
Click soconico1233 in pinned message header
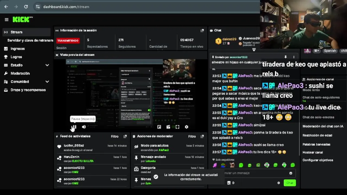[x=239, y=57]
